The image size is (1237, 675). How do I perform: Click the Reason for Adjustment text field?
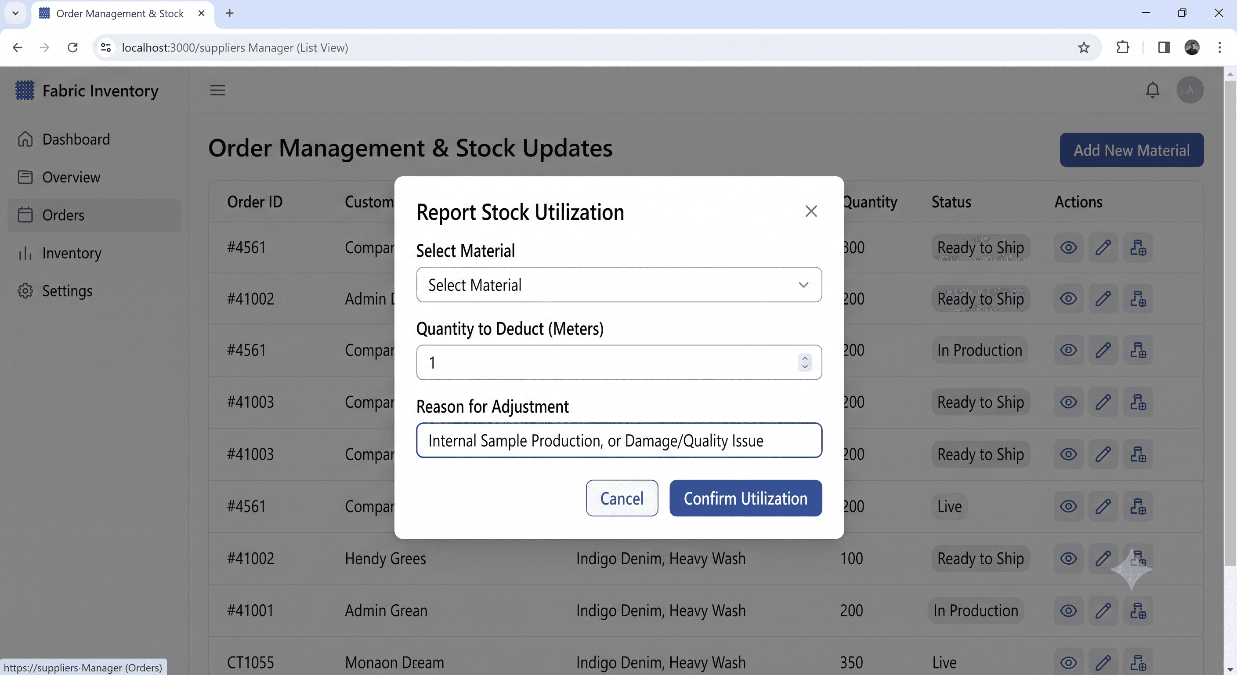pos(619,440)
